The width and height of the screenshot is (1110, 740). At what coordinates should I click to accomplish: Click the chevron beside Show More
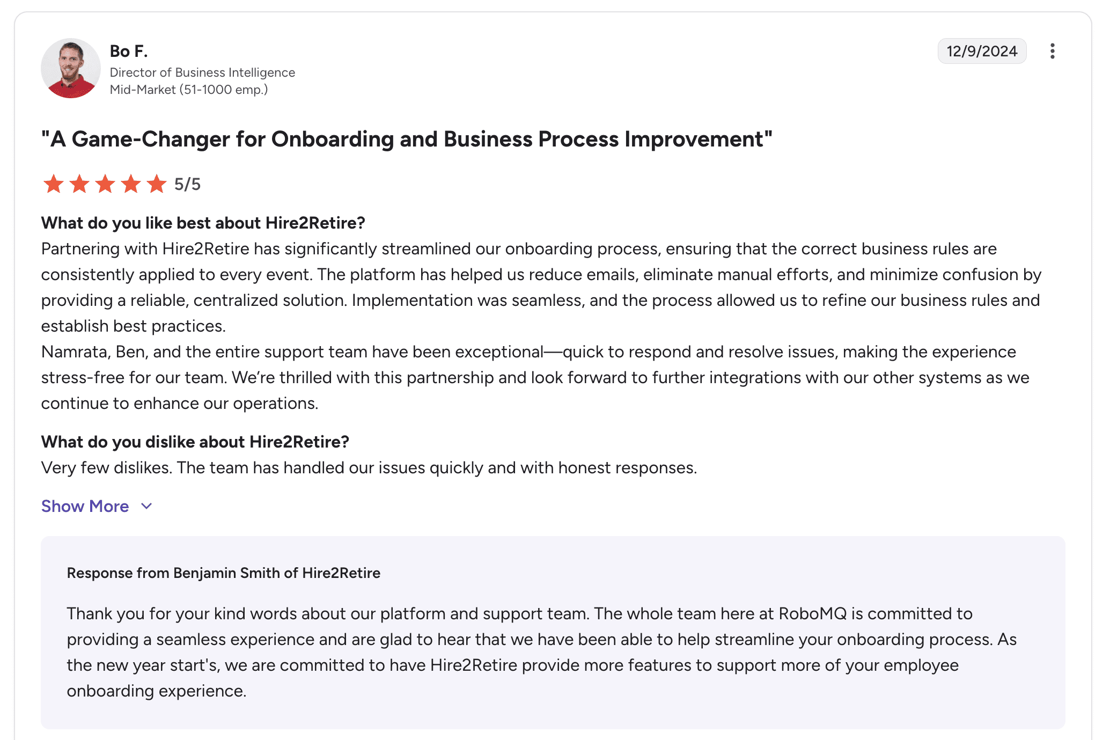(x=146, y=506)
